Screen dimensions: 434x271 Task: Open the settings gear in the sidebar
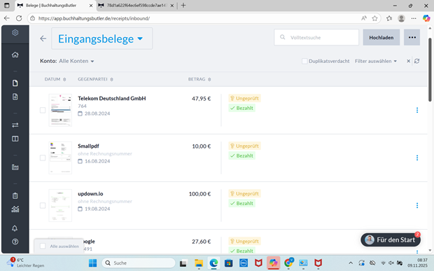(x=15, y=33)
